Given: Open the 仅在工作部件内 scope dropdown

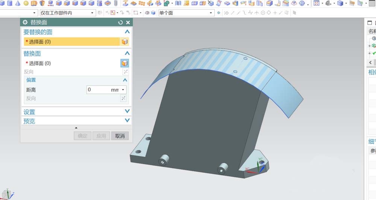Looking at the screenshot, I should click(67, 13).
